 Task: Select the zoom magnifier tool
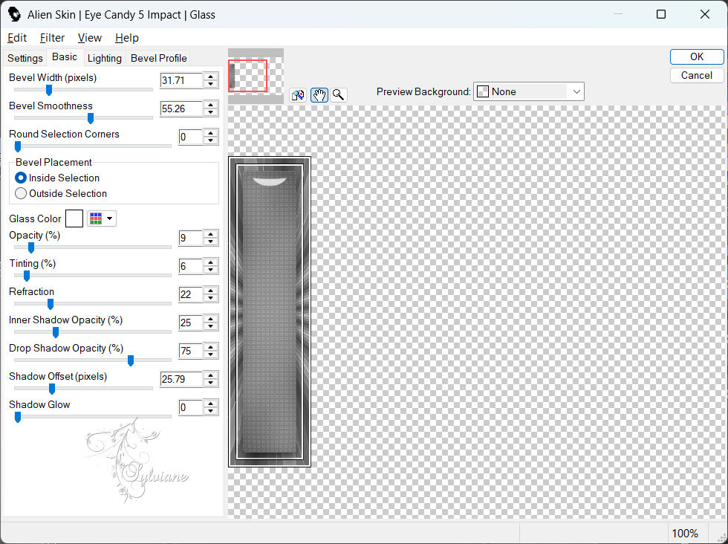click(339, 95)
